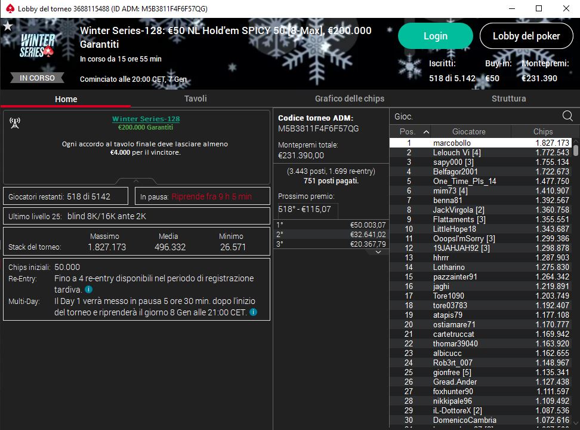The width and height of the screenshot is (580, 430).
Task: Go to the Struttura tab
Action: (508, 99)
